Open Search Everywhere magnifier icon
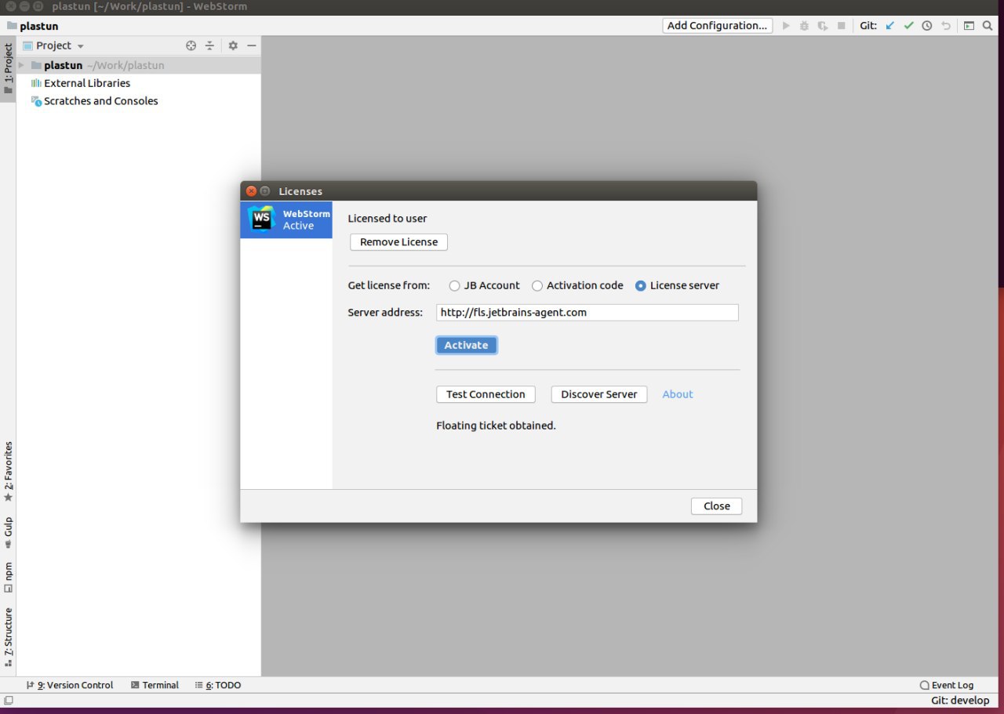Image resolution: width=1004 pixels, height=714 pixels. click(x=987, y=26)
